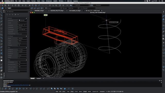Image resolution: width=165 pixels, height=93 pixels.
Task: Toggle Snap in the status bar
Action: 57,91
